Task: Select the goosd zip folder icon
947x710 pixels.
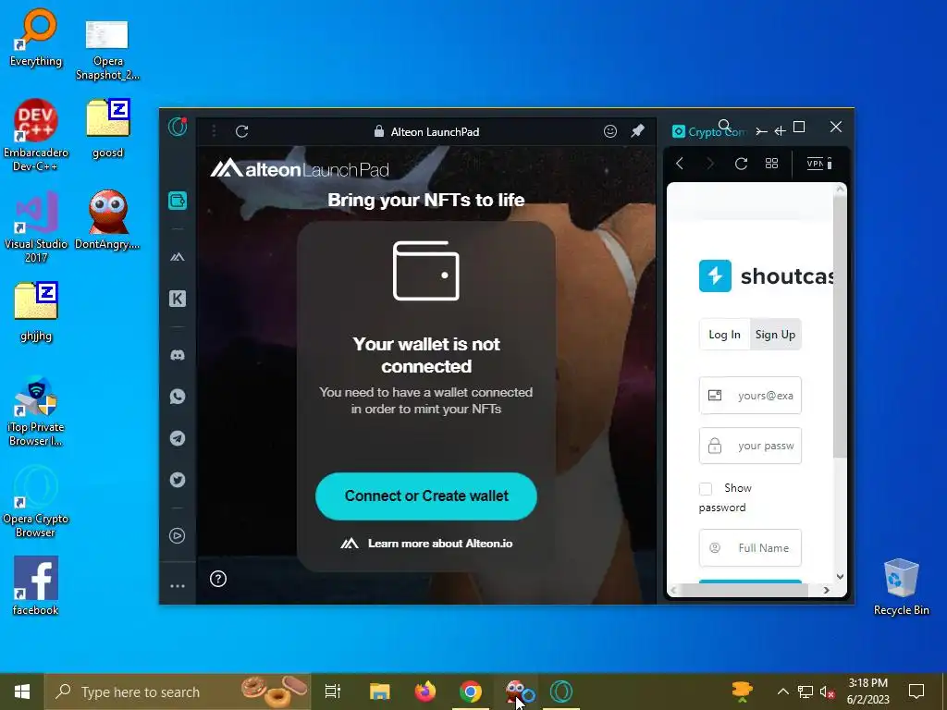Action: (107, 129)
